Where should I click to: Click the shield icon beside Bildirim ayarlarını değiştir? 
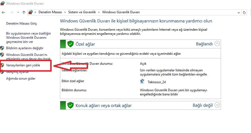point(2,48)
